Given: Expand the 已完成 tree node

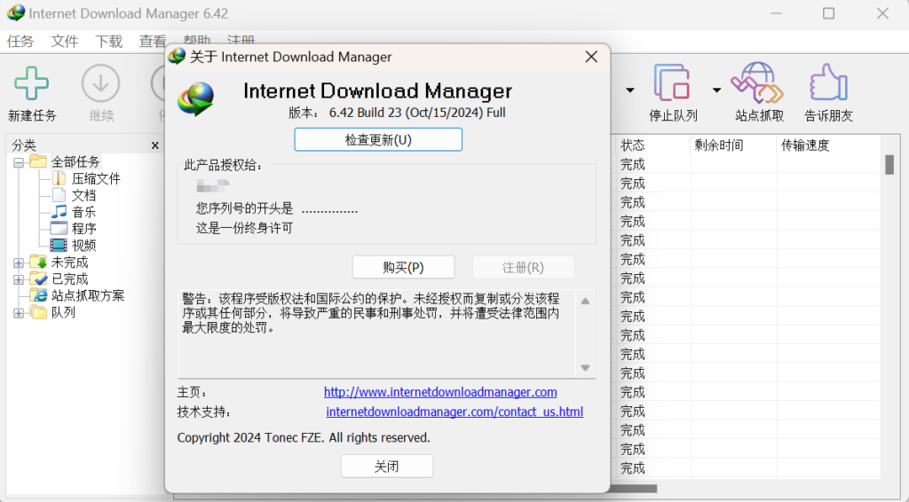Looking at the screenshot, I should click(19, 279).
